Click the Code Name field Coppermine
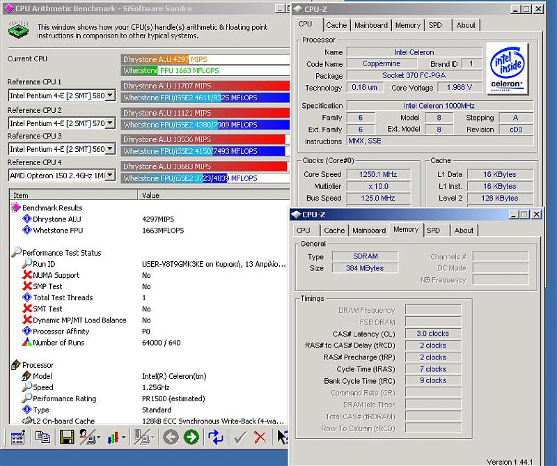Viewport: 557px width, 466px height. 382,63
